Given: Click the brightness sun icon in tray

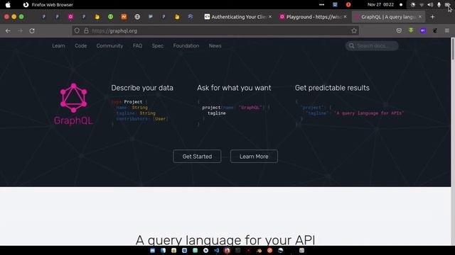Looking at the screenshot, I should [412, 5].
